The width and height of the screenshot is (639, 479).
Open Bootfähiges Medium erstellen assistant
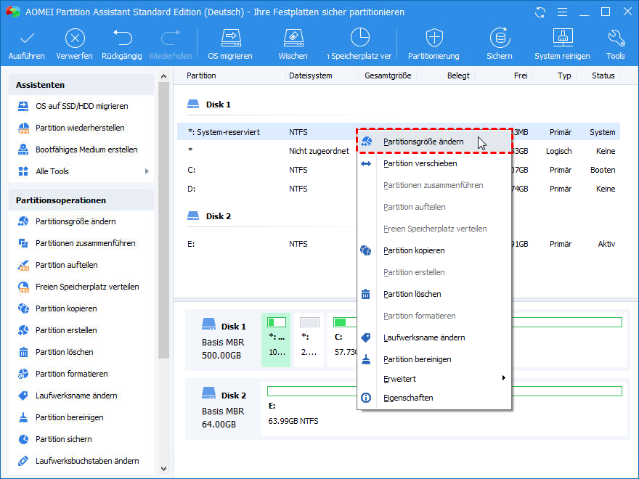[x=82, y=150]
